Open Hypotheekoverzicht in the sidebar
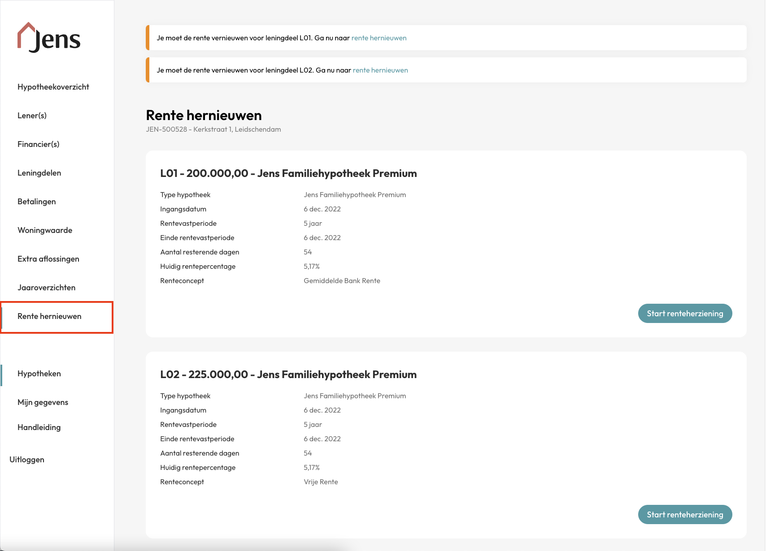766x551 pixels. [x=53, y=87]
